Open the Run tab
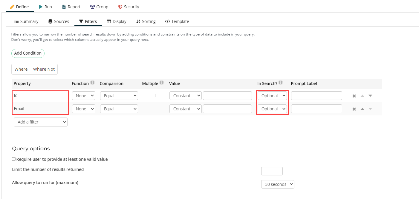The image size is (419, 210). [x=45, y=7]
